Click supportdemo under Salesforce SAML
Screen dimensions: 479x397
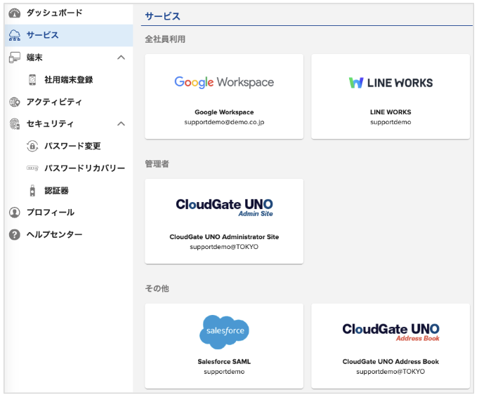224,372
